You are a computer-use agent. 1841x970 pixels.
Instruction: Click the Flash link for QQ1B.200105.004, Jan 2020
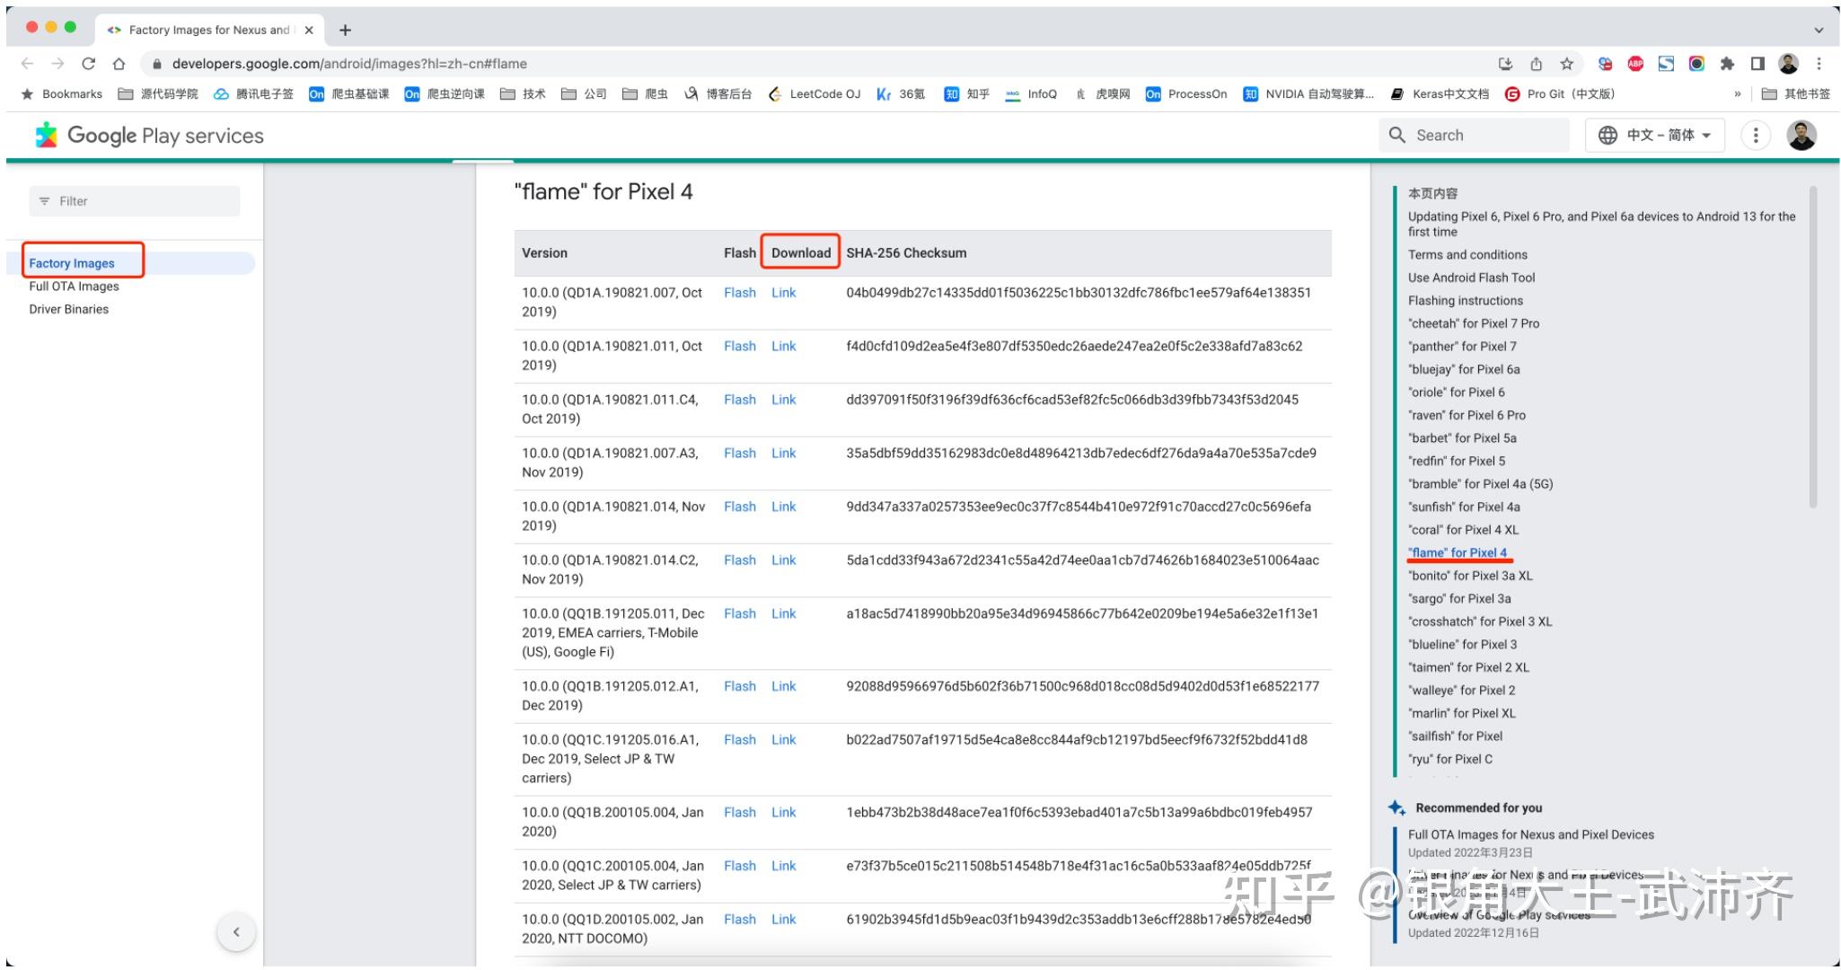click(x=740, y=812)
